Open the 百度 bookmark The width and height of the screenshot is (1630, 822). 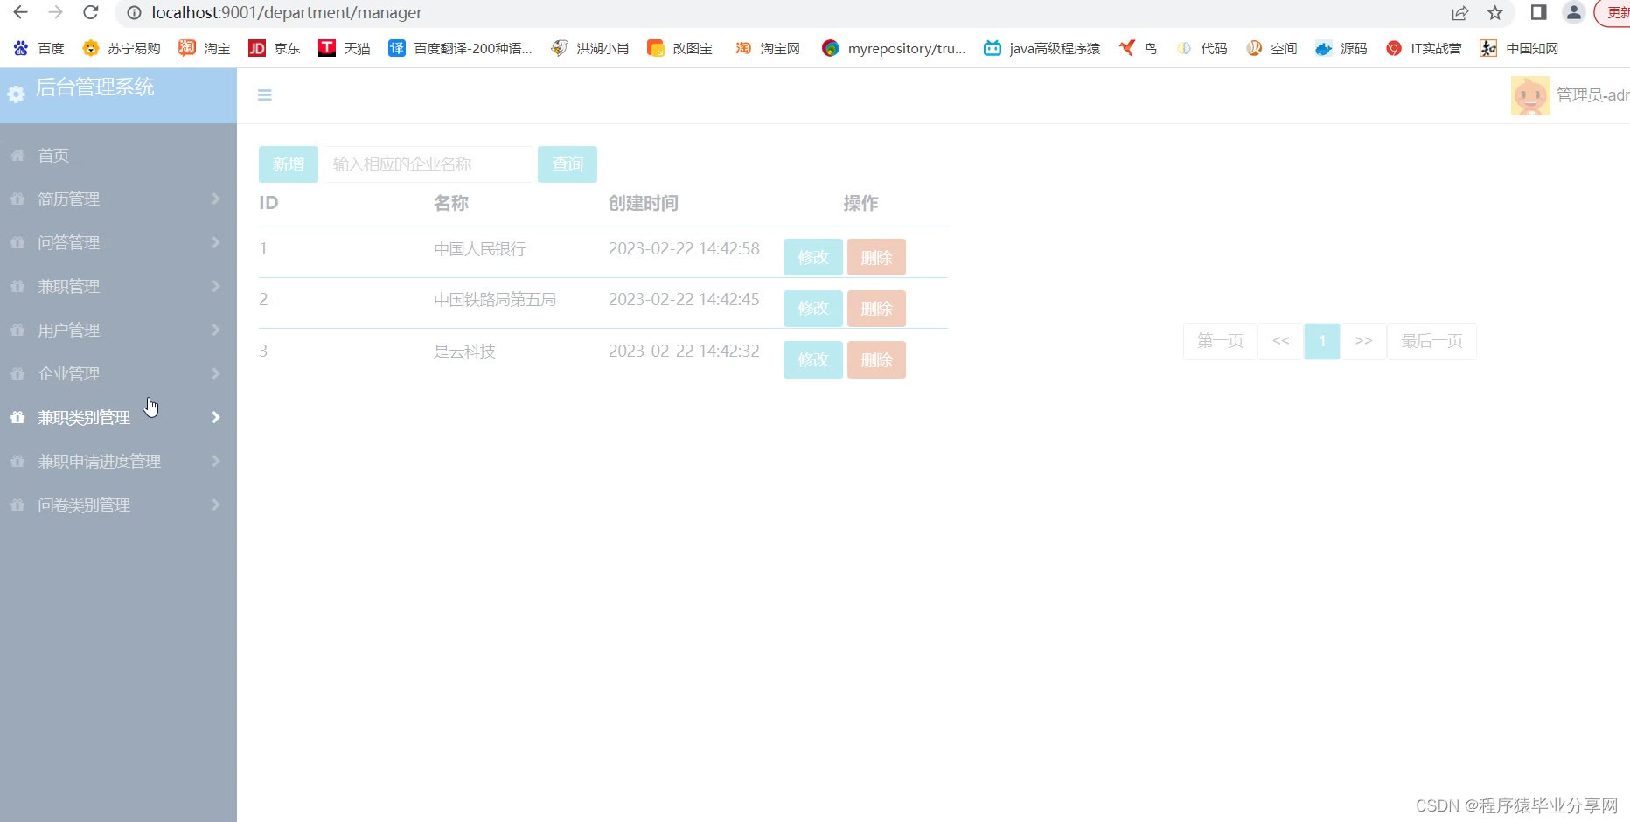[39, 48]
